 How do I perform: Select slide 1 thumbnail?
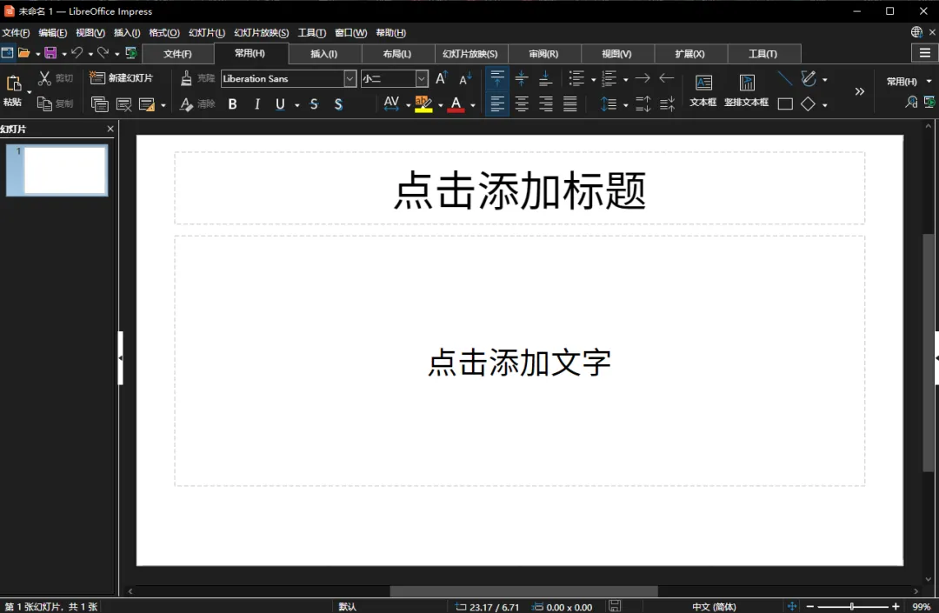click(x=57, y=170)
